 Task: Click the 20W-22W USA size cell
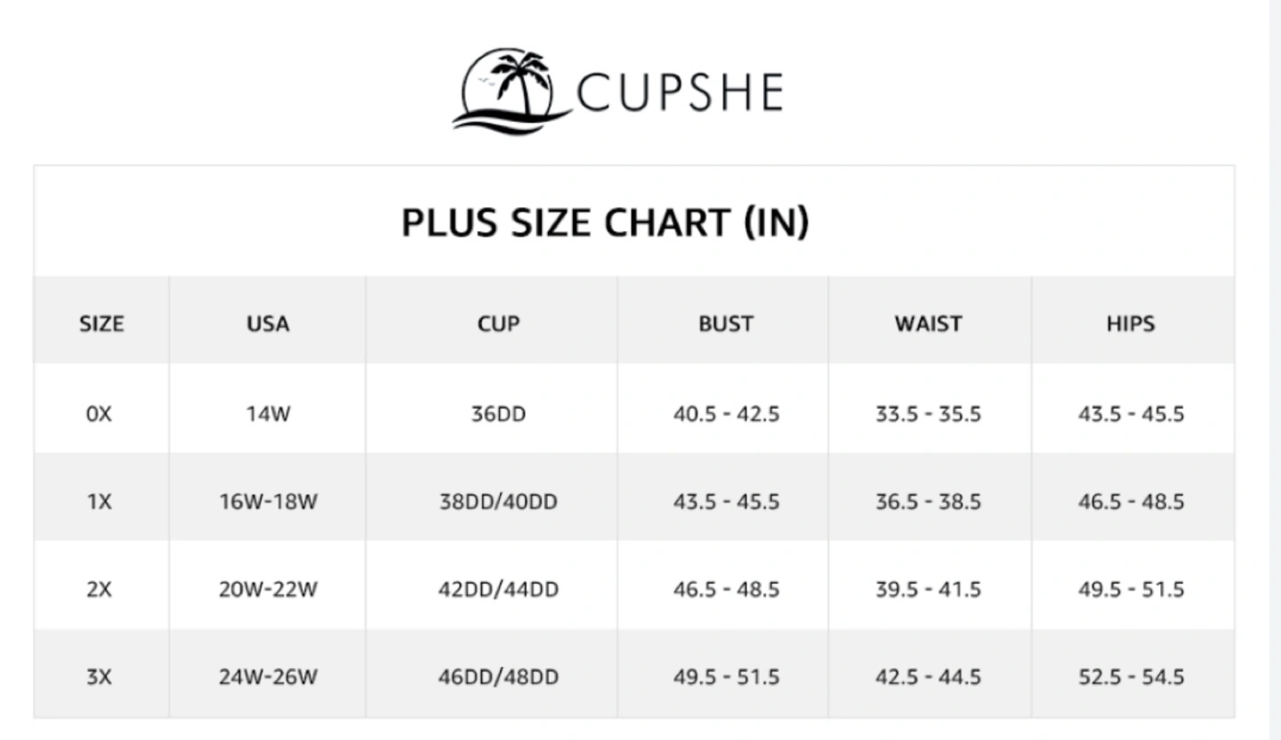[268, 590]
